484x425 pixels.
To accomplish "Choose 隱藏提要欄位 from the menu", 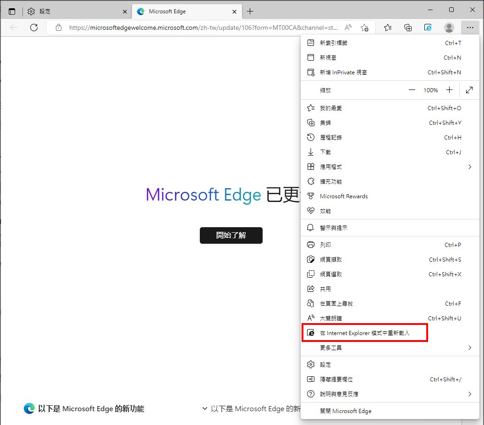I will pyautogui.click(x=390, y=379).
